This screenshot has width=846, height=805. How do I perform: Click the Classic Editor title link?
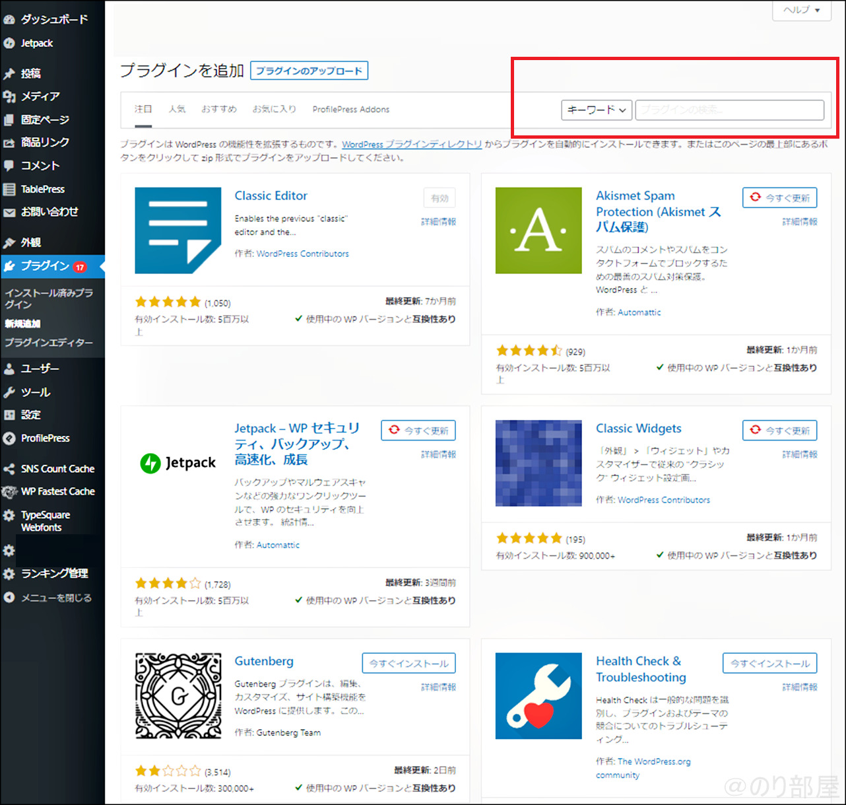coord(271,196)
